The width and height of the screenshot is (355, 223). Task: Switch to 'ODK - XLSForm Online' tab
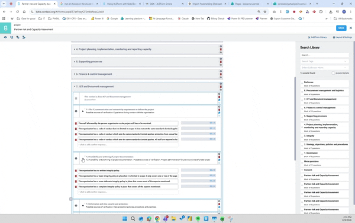[164, 4]
